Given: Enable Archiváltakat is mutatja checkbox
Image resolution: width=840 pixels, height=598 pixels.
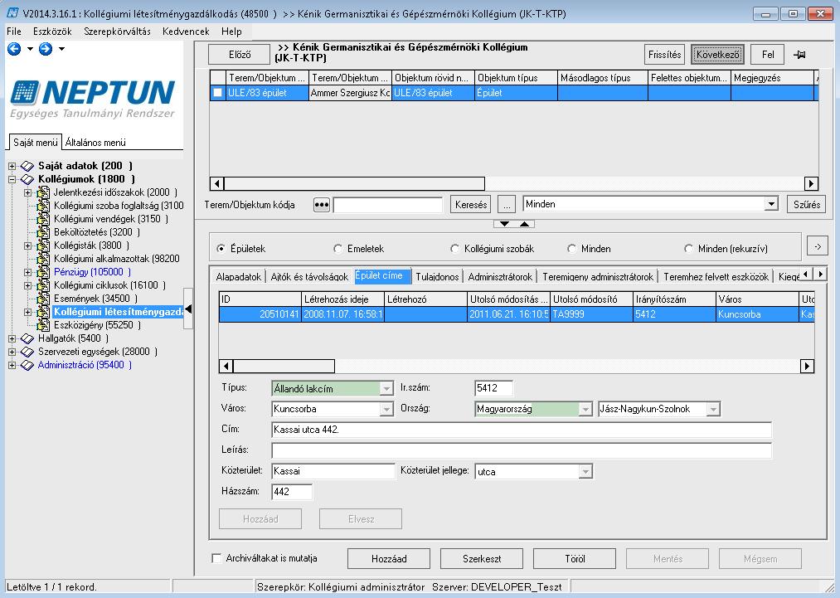Looking at the screenshot, I should click(216, 558).
